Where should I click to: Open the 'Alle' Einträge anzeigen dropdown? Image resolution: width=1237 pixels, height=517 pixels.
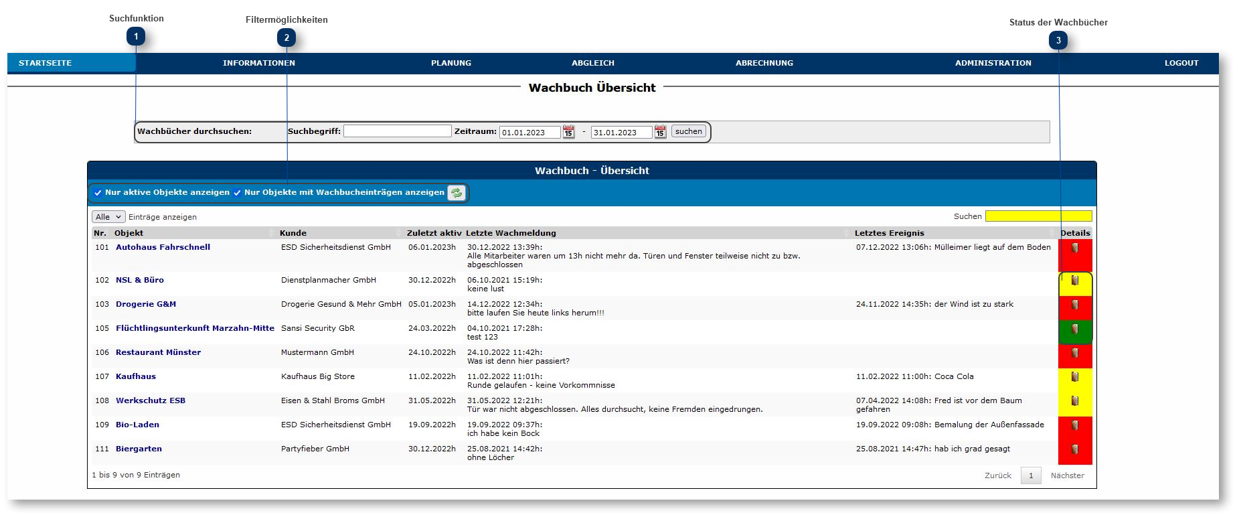click(108, 217)
